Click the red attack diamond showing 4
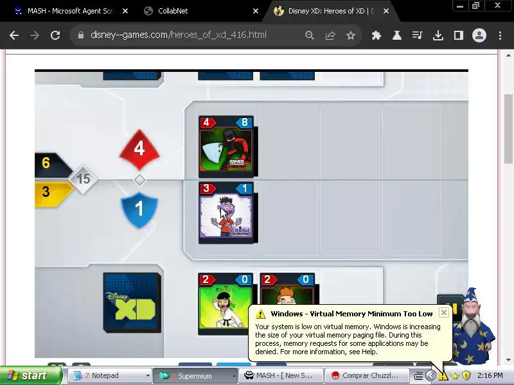 click(139, 150)
